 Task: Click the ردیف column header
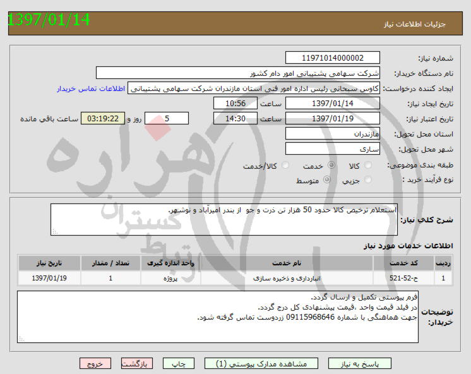coord(443,263)
